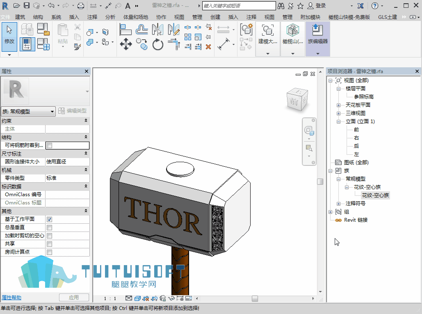Expand the 天花板平面 tree node

[339, 105]
